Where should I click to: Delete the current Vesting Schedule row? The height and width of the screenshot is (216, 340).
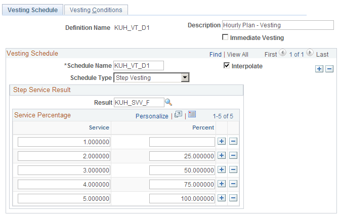(x=329, y=69)
